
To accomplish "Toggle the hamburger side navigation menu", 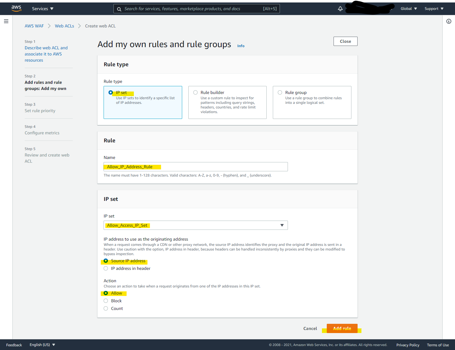I will 6,21.
